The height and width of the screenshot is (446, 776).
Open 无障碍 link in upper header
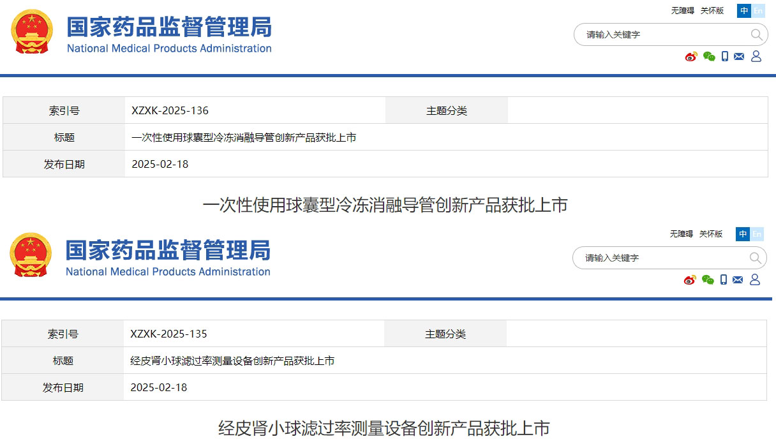coord(682,11)
